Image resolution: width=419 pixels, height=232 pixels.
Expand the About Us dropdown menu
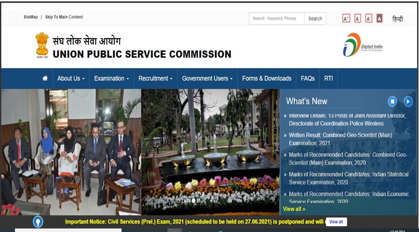(71, 78)
